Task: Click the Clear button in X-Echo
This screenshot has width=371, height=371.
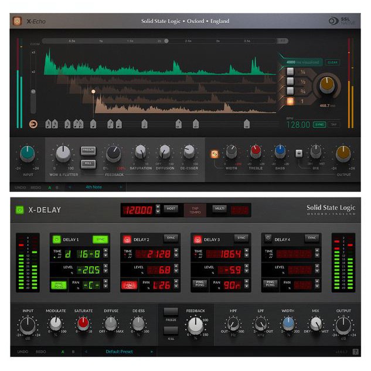Action: (332, 62)
